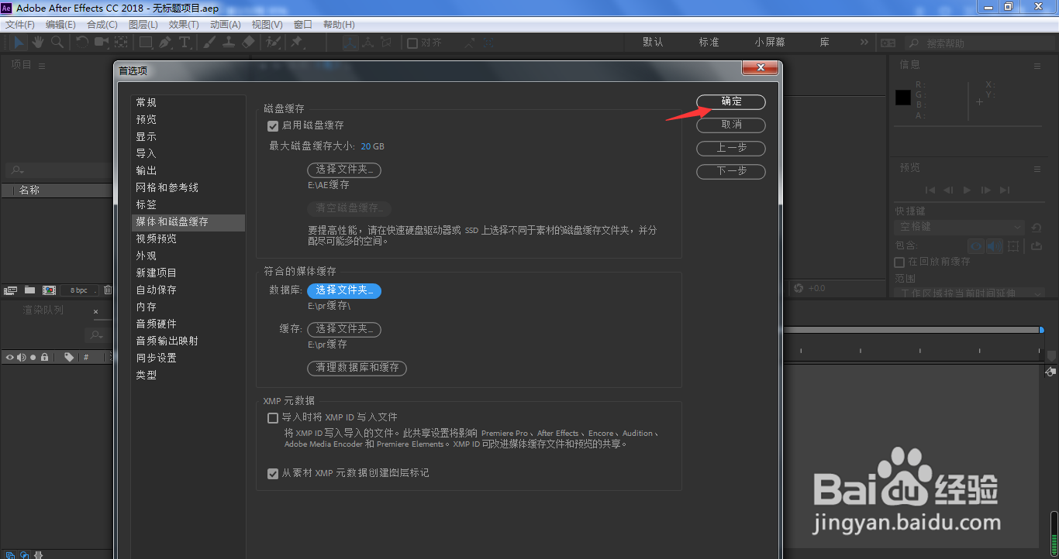Create a new folder in Project panel
1059x559 pixels.
coord(29,290)
